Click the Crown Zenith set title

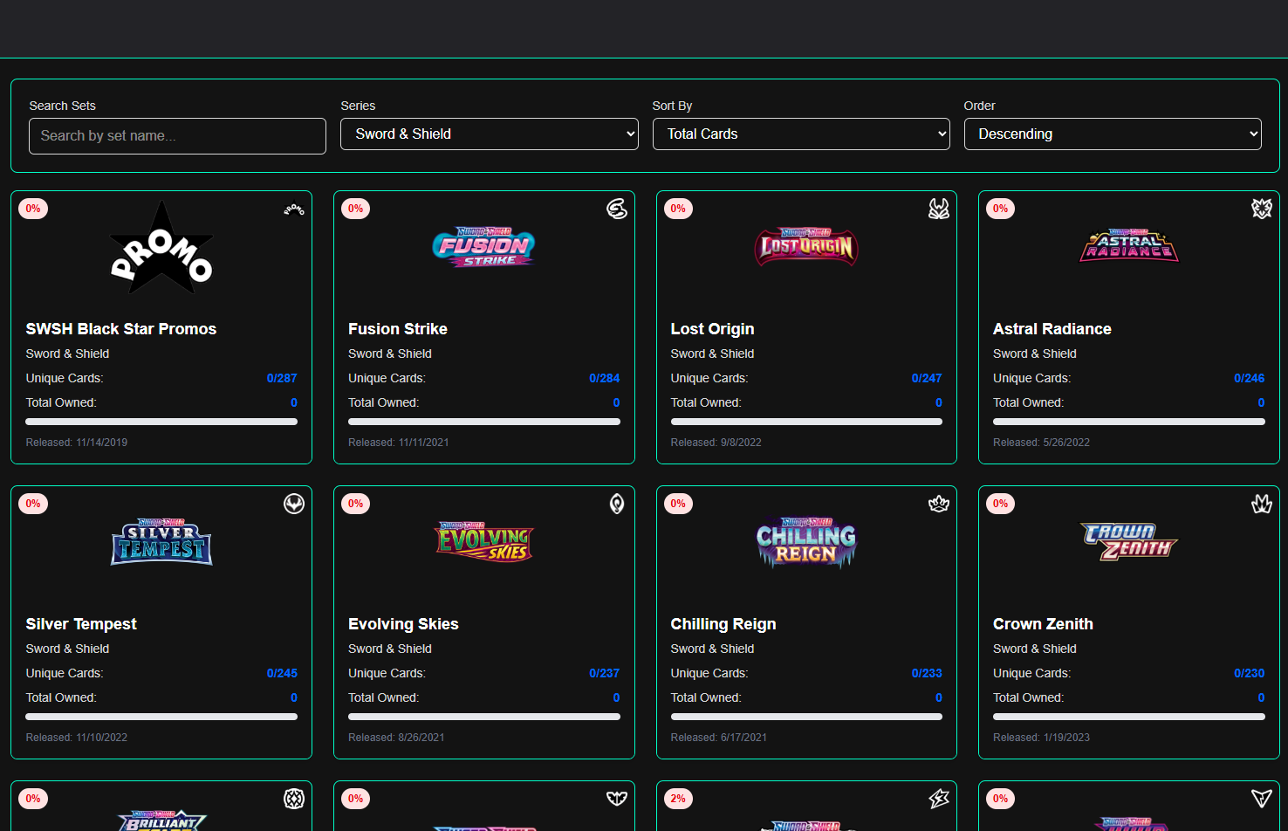click(1043, 624)
